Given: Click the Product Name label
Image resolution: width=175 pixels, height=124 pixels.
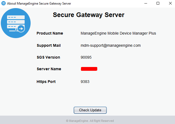Looking at the screenshot, I should point(50,33).
